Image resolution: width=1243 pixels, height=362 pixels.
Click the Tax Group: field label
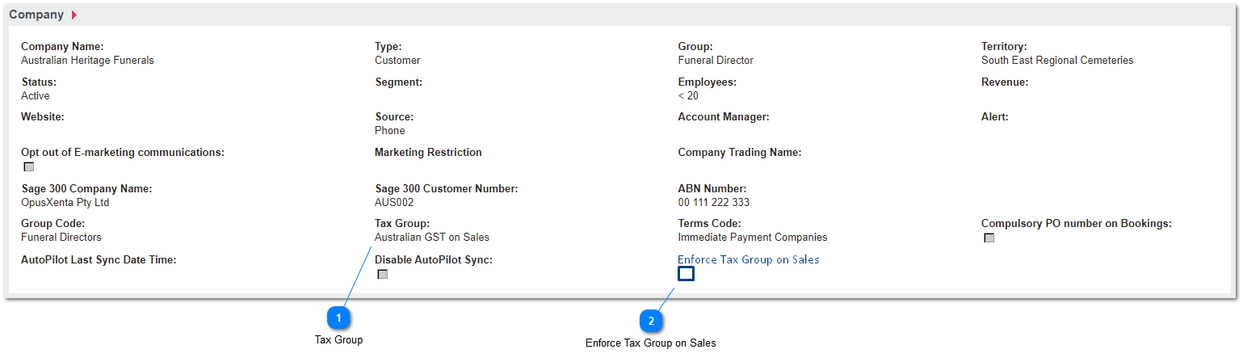[402, 224]
